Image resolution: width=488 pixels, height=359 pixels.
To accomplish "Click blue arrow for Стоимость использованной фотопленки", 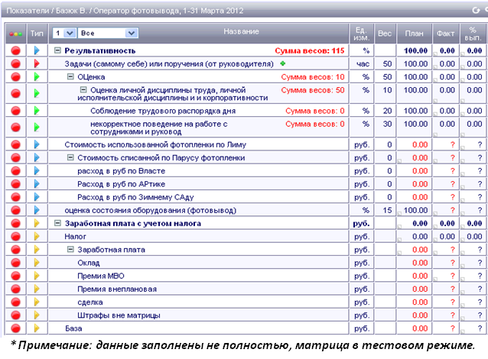I will (37, 144).
